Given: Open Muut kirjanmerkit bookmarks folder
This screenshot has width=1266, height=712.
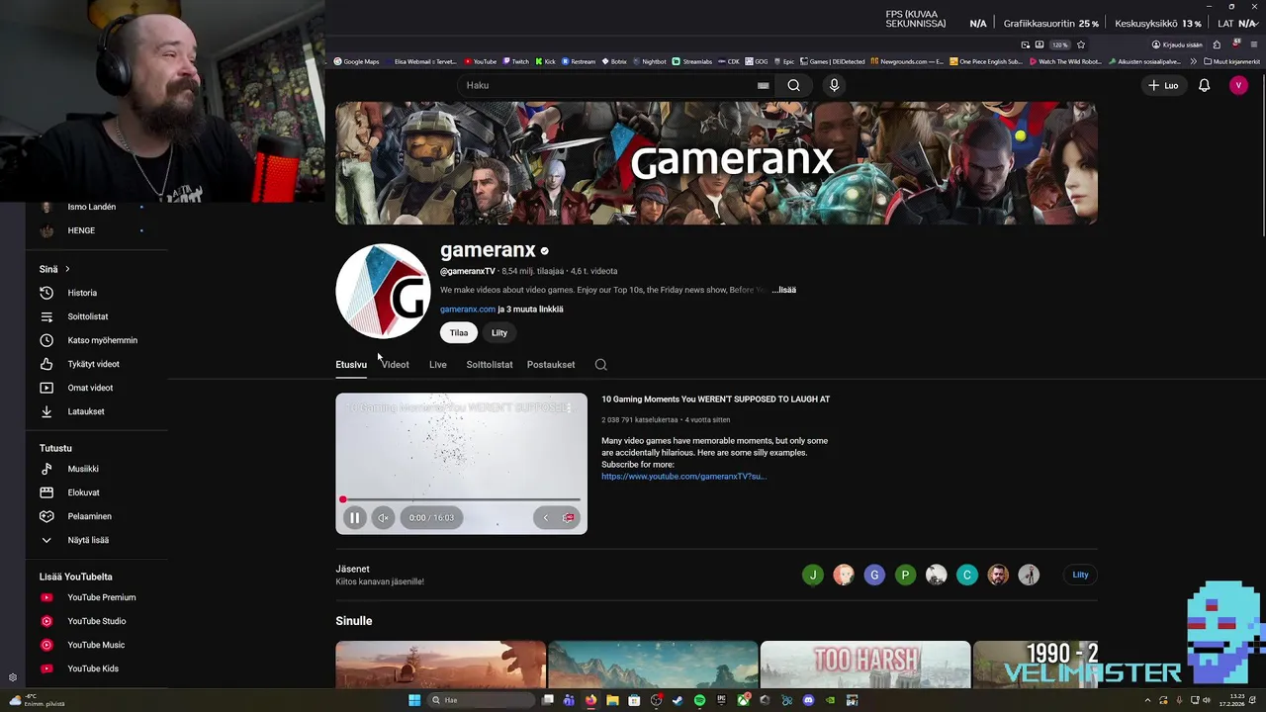Looking at the screenshot, I should click(1231, 61).
